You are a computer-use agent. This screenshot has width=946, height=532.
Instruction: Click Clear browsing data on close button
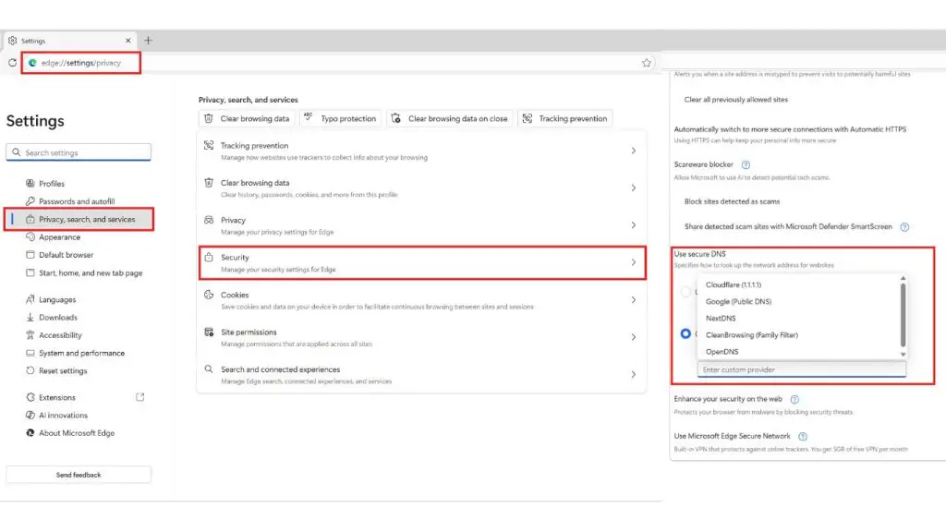tap(450, 118)
